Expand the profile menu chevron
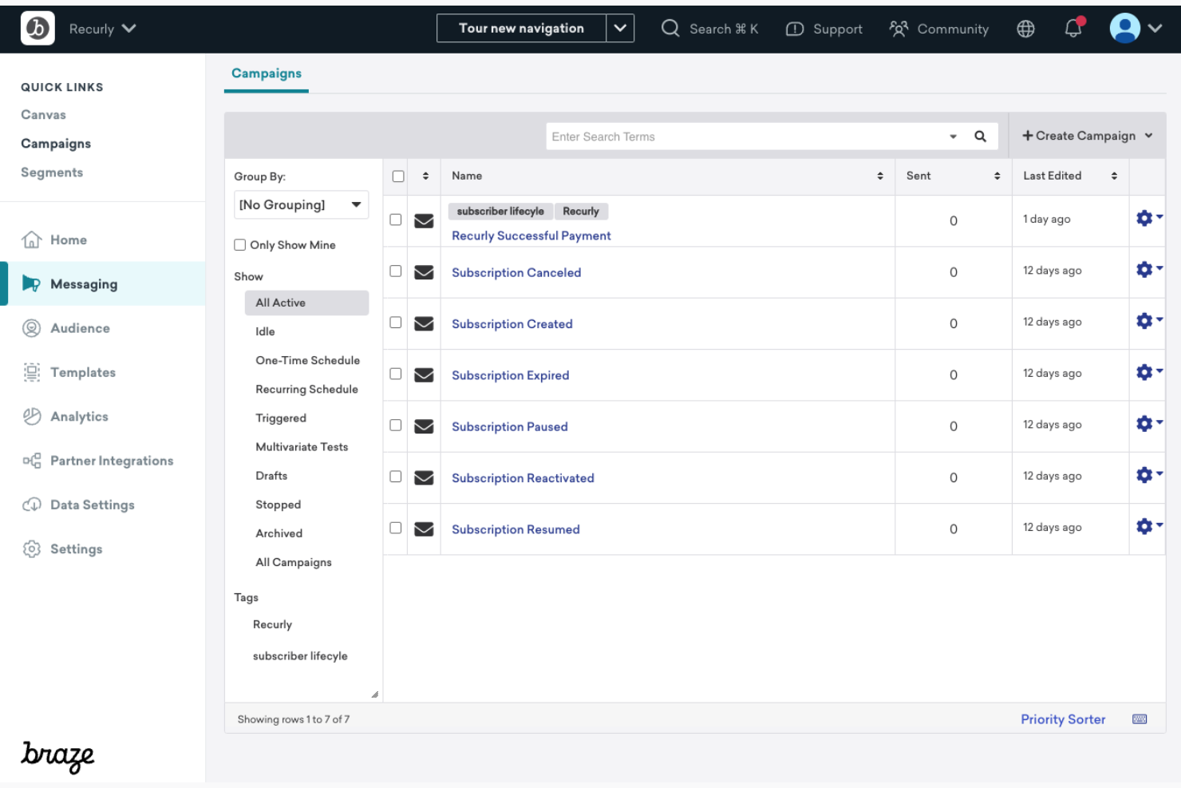 point(1155,29)
